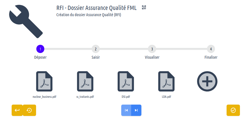Select the LDA.pdf document icon

pyautogui.click(x=166, y=81)
